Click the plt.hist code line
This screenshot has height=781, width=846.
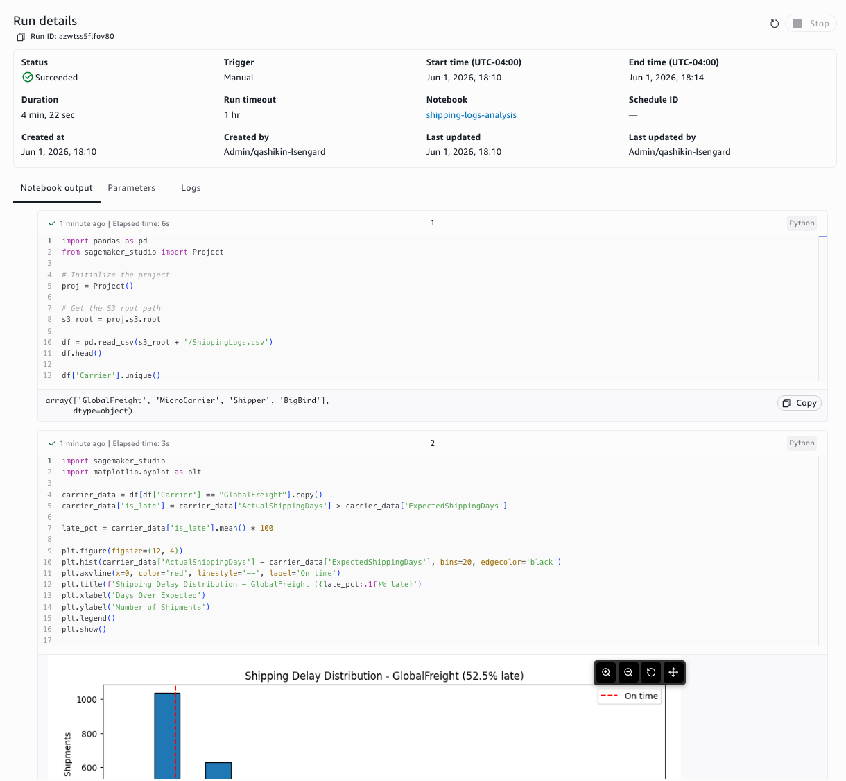click(x=311, y=562)
